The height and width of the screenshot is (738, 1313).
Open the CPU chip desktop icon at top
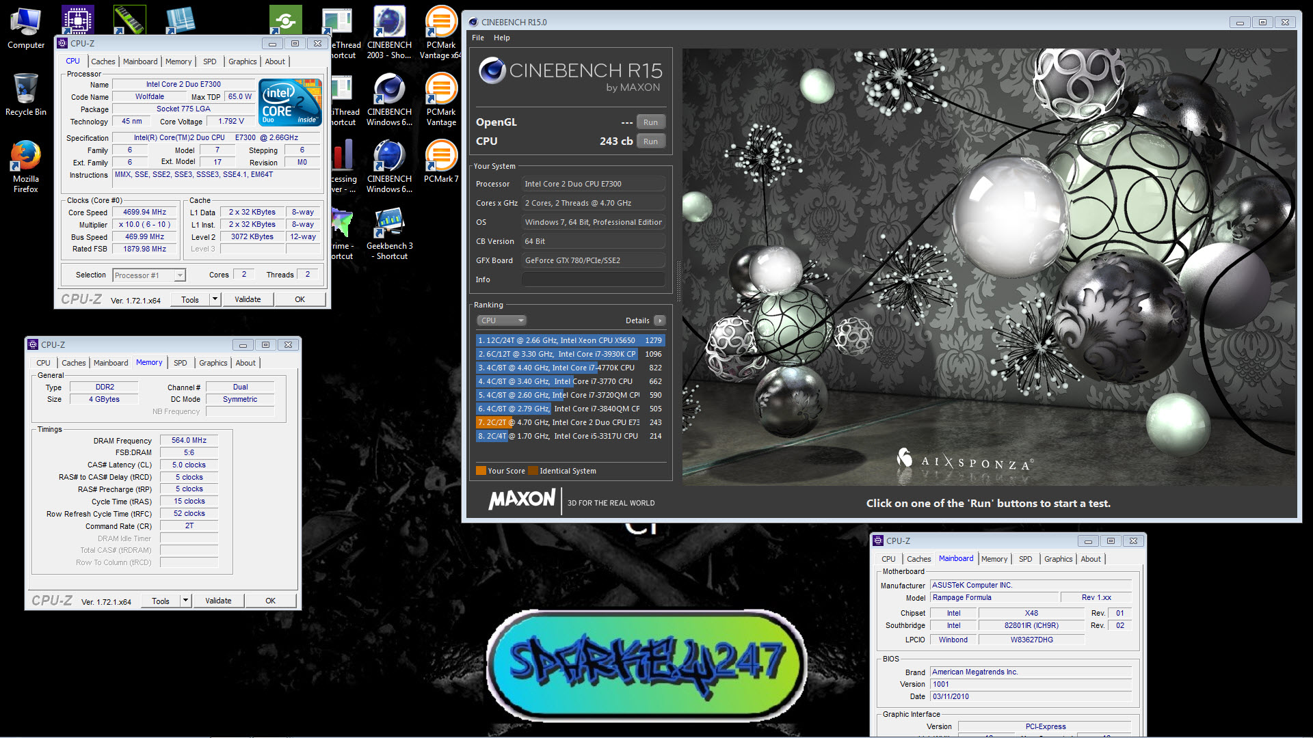click(77, 20)
